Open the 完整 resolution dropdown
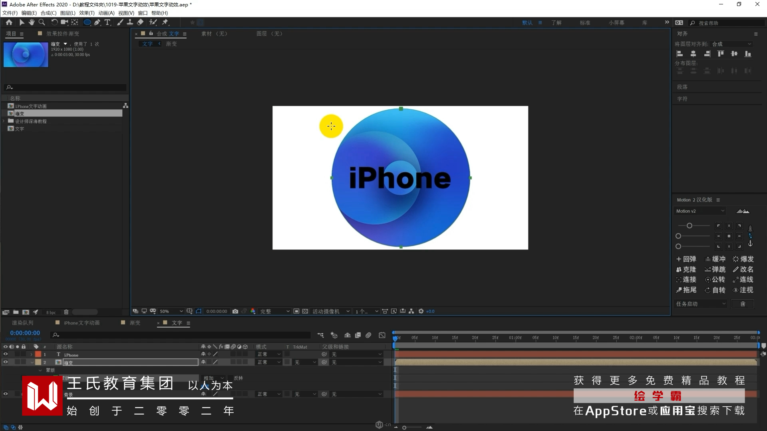This screenshot has height=431, width=767. [x=275, y=311]
